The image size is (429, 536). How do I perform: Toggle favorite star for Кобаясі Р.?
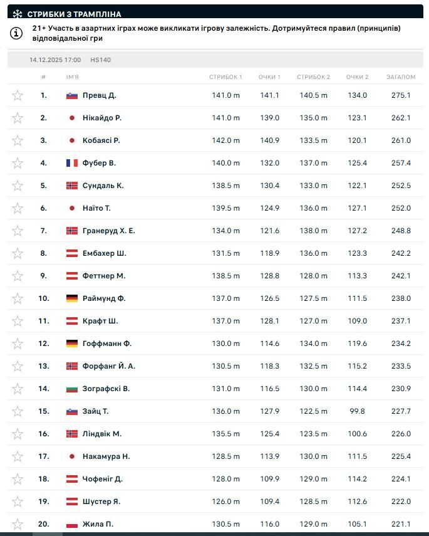18,140
